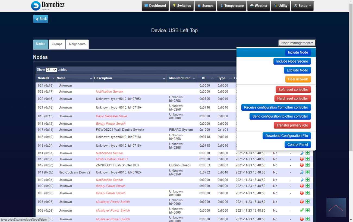Click the green checkmark status for node 006
The image size is (353, 222).
pos(301,210)
